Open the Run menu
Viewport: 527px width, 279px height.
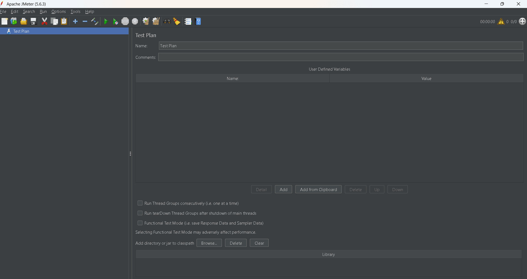pos(43,12)
